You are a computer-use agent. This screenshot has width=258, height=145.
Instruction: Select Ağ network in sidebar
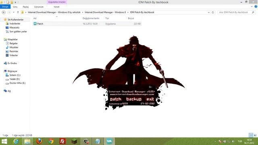click(9, 91)
